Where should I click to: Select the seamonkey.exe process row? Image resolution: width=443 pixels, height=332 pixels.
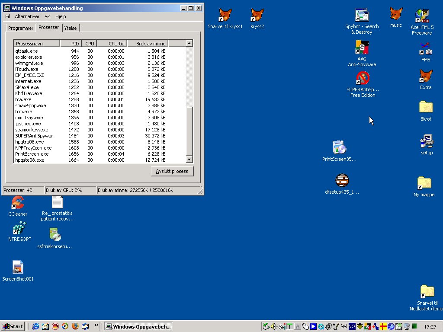(x=100, y=130)
